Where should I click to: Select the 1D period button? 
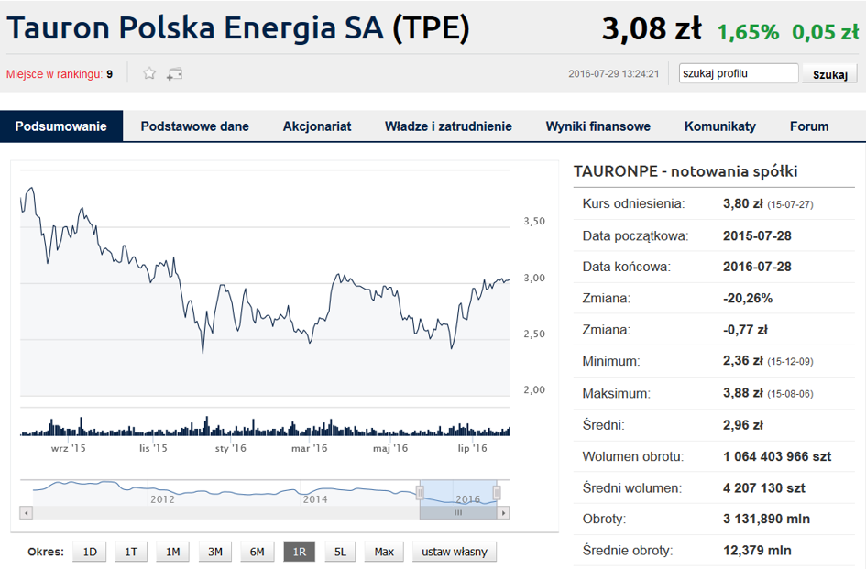click(90, 552)
